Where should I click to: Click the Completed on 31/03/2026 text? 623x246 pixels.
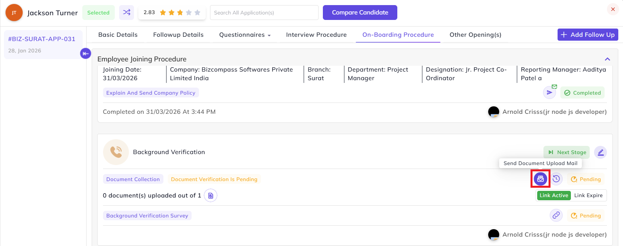[159, 112]
